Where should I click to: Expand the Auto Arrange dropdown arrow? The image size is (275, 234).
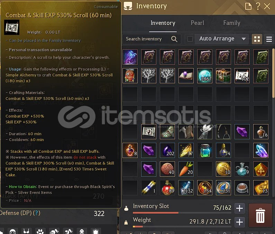(x=244, y=39)
